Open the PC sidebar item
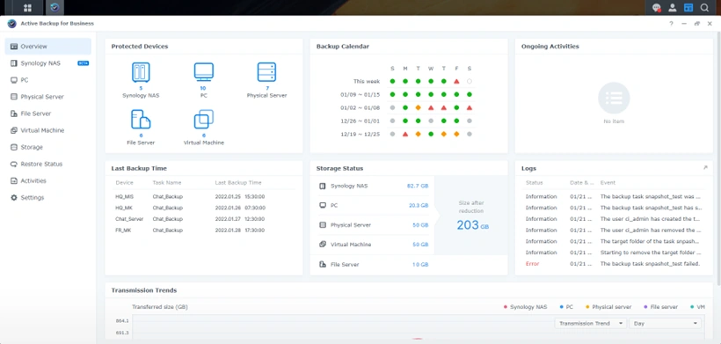This screenshot has width=721, height=344. pyautogui.click(x=47, y=80)
